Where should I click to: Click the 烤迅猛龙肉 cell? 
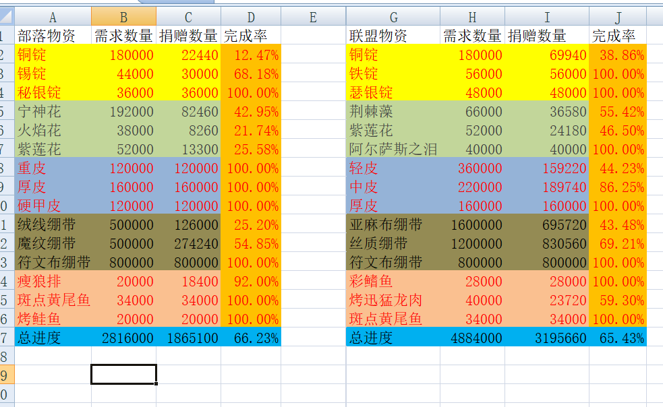pyautogui.click(x=393, y=300)
